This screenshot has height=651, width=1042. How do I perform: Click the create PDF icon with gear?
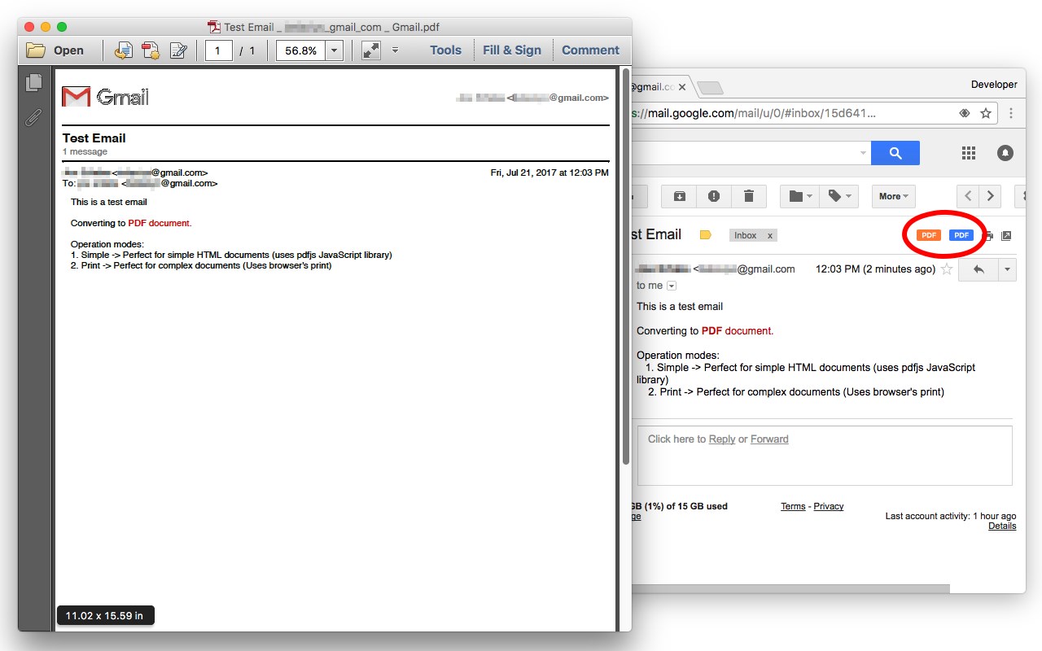point(151,50)
